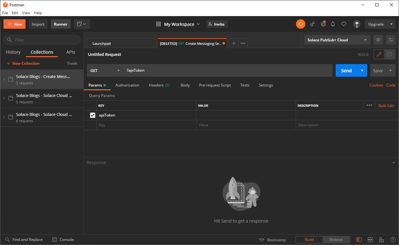The image size is (399, 245).
Task: Expand the Send button dropdown arrow
Action: (x=362, y=70)
